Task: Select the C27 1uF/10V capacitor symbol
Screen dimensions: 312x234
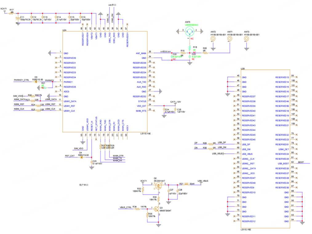Action: [169, 191]
